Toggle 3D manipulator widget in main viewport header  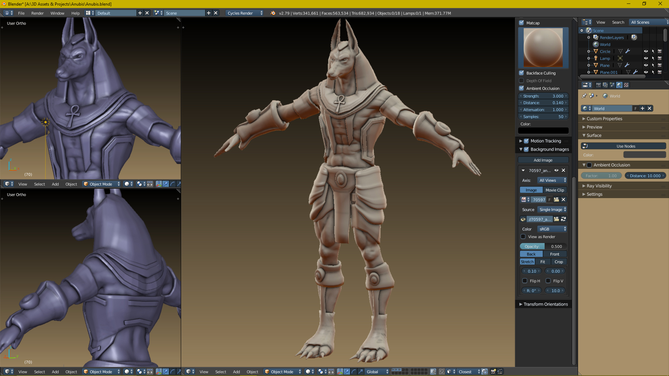340,371
